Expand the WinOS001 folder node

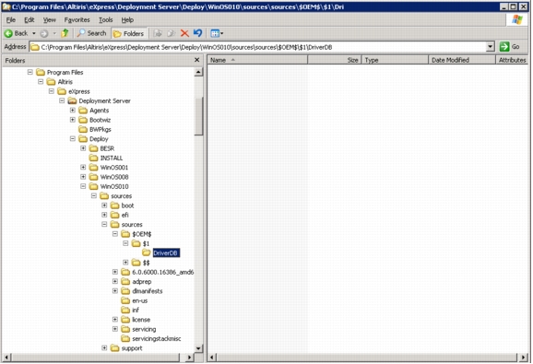coord(83,167)
